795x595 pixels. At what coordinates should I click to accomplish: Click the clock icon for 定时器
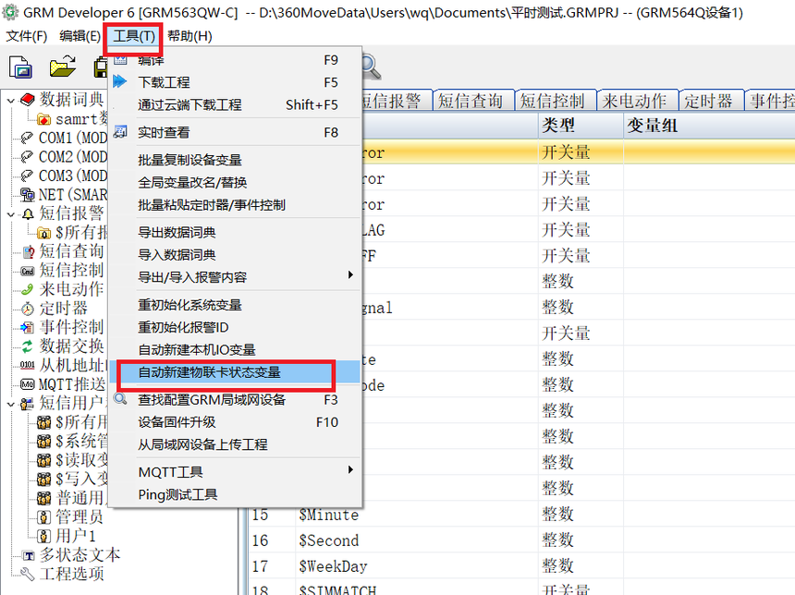(x=28, y=309)
